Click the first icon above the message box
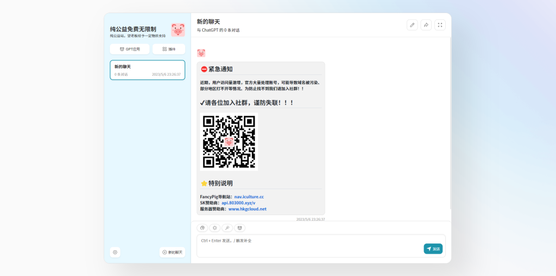The width and height of the screenshot is (556, 276). 202,228
